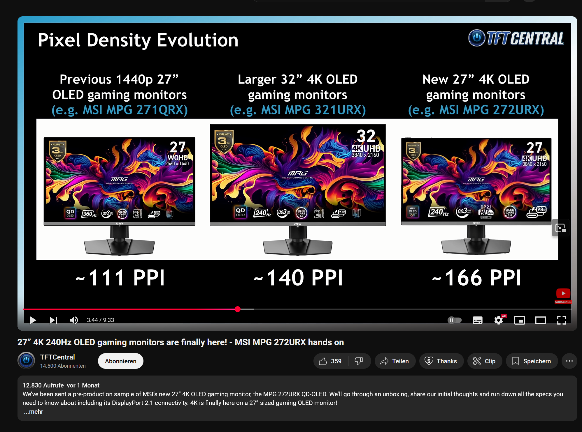Save video with Speichern button
The height and width of the screenshot is (432, 582).
532,361
